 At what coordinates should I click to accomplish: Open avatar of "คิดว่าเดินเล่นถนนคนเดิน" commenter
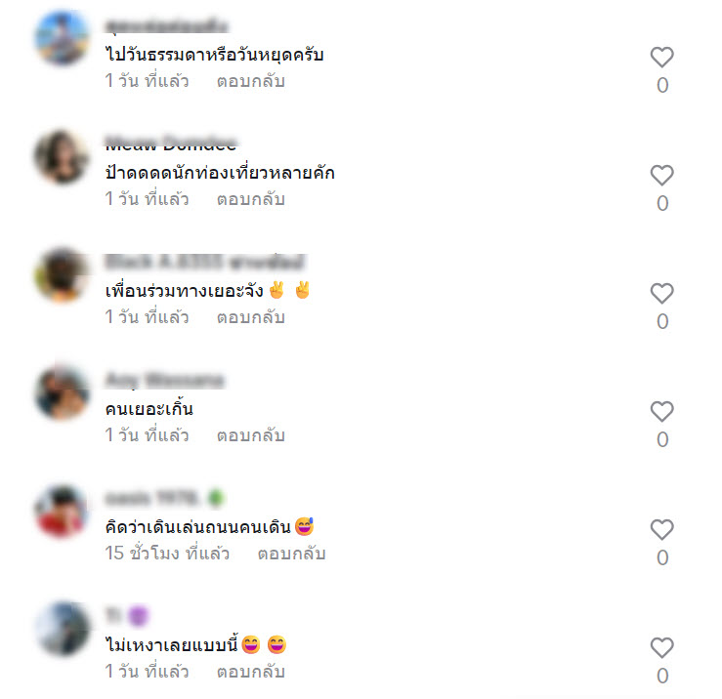63,511
